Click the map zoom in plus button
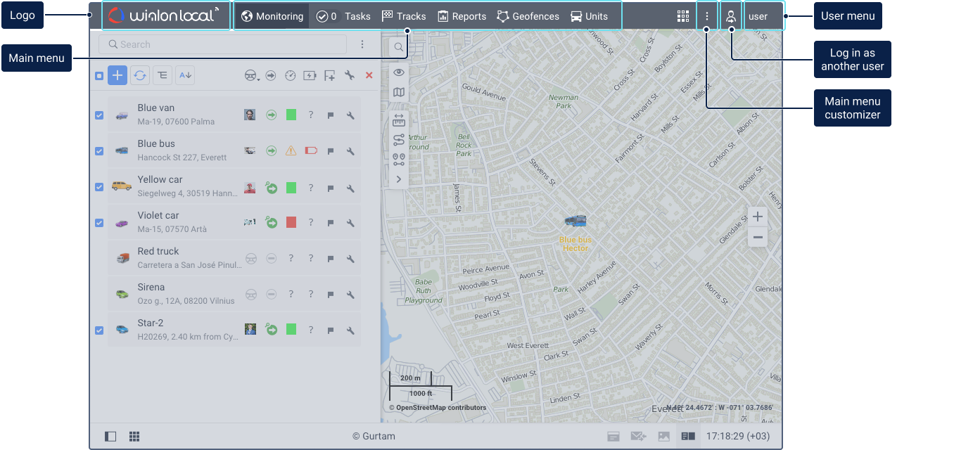This screenshot has width=954, height=450. coord(758,217)
